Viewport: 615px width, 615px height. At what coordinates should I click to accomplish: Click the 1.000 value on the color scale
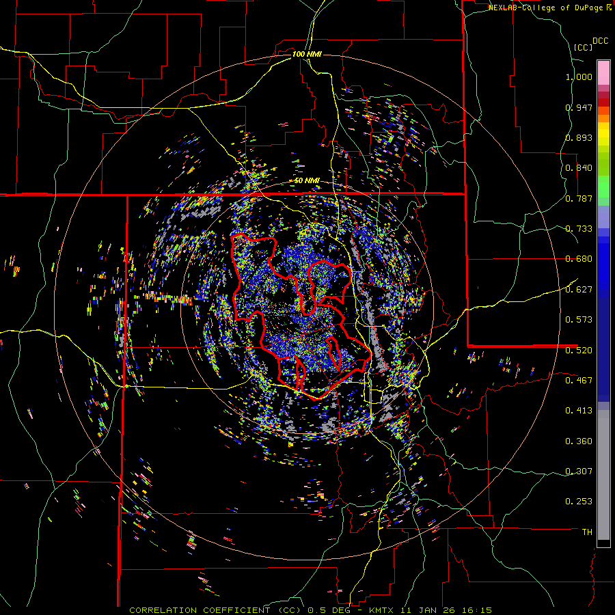point(579,77)
